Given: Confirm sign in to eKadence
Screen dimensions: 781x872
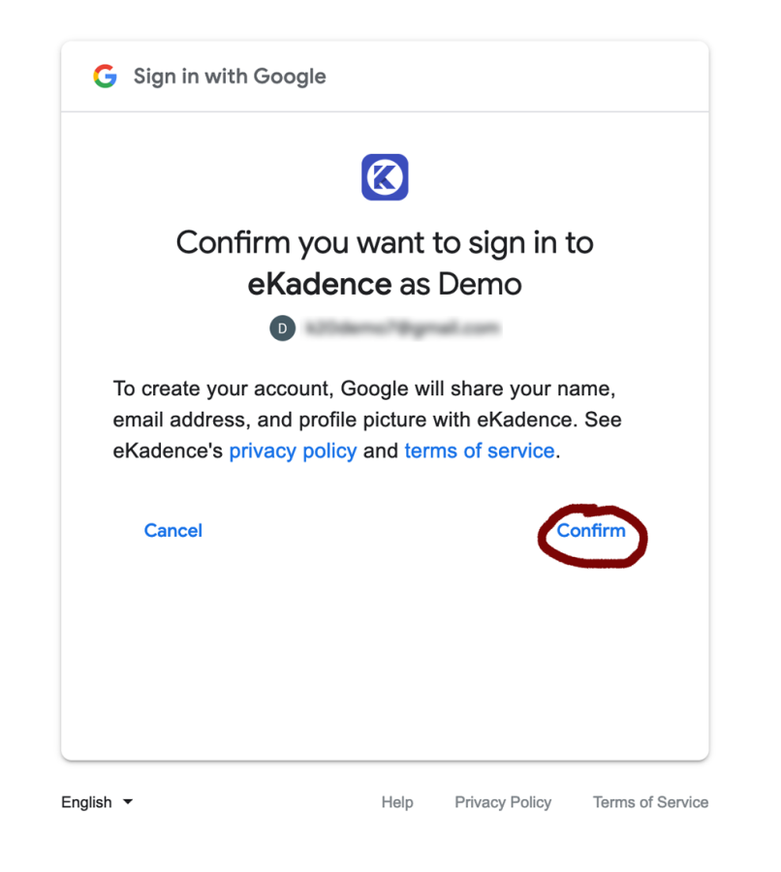Looking at the screenshot, I should (x=591, y=531).
